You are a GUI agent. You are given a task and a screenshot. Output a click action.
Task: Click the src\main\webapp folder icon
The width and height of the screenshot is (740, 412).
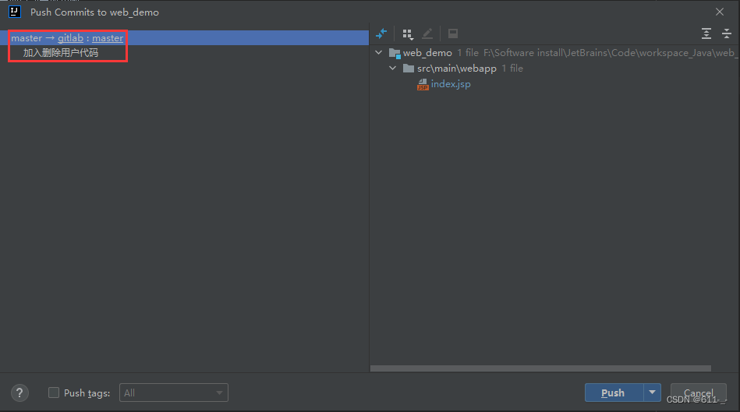click(409, 69)
